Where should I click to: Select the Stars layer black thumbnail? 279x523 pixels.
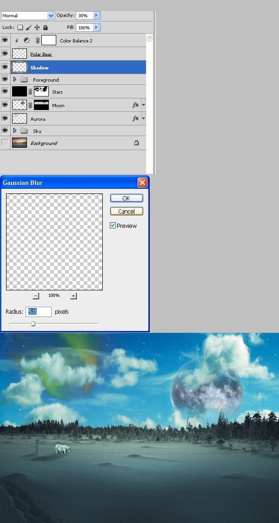coord(19,91)
